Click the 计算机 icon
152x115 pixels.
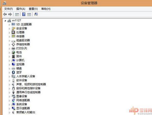click(13, 60)
